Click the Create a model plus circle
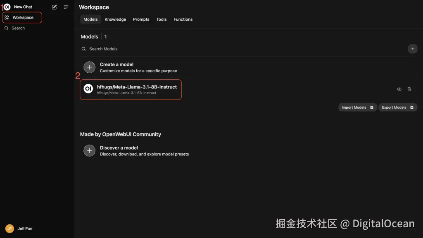 pos(89,67)
